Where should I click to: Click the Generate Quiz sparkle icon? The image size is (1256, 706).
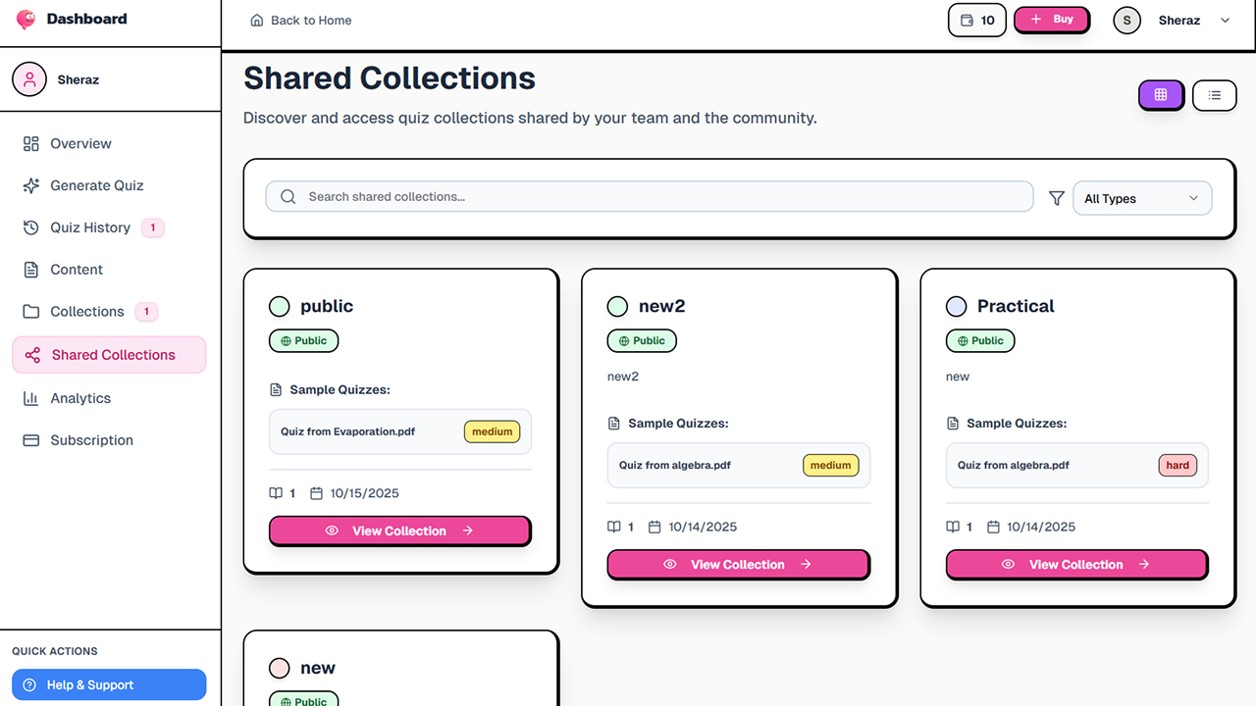click(31, 185)
